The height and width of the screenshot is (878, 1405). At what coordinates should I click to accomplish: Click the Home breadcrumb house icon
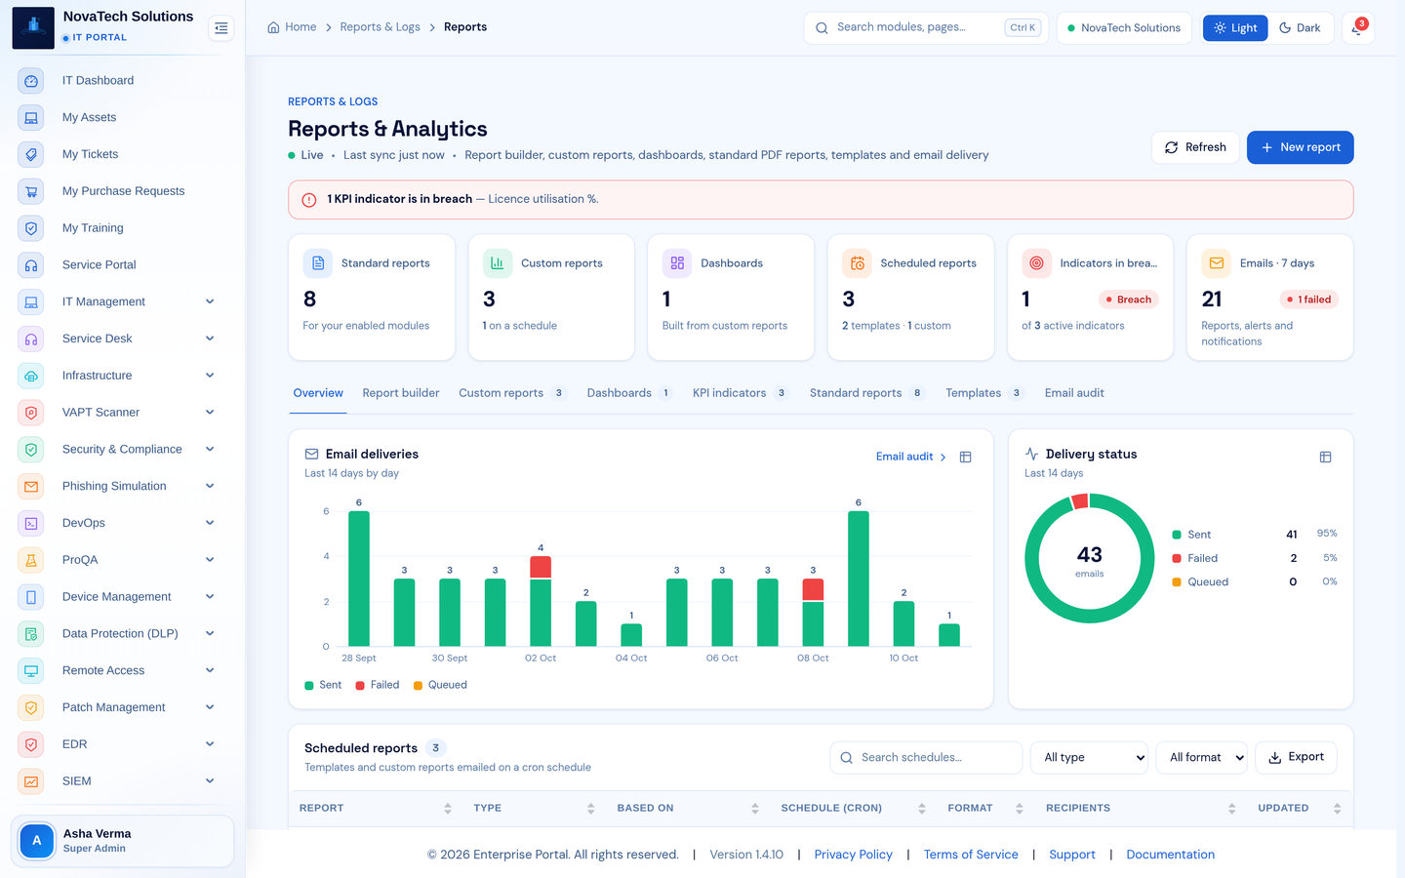point(273,27)
